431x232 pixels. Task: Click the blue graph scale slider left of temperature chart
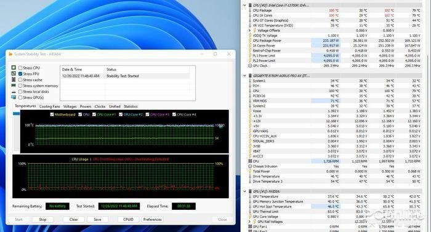[17, 114]
